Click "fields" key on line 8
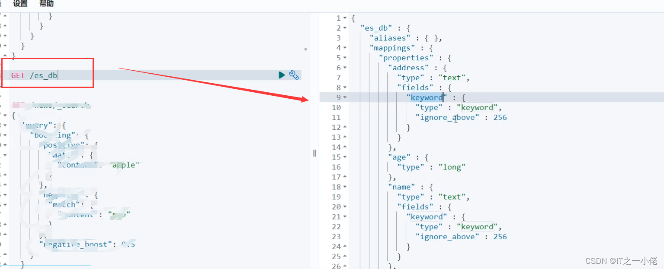This screenshot has width=664, height=269. pyautogui.click(x=415, y=88)
